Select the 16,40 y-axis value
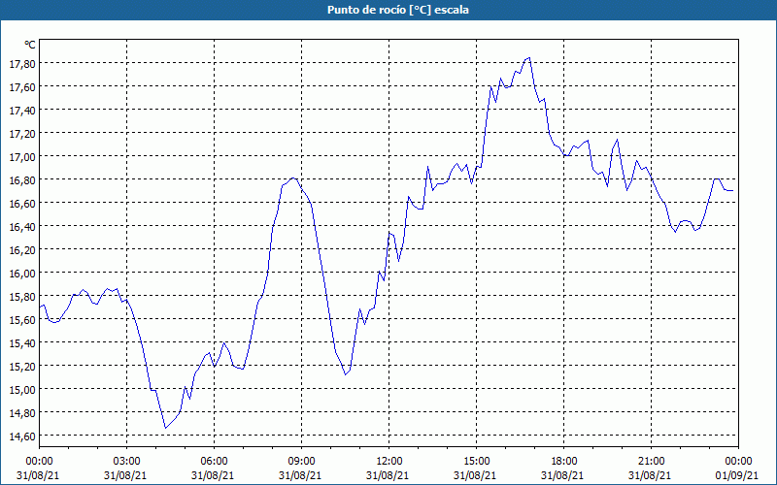The width and height of the screenshot is (777, 485). tap(22, 226)
